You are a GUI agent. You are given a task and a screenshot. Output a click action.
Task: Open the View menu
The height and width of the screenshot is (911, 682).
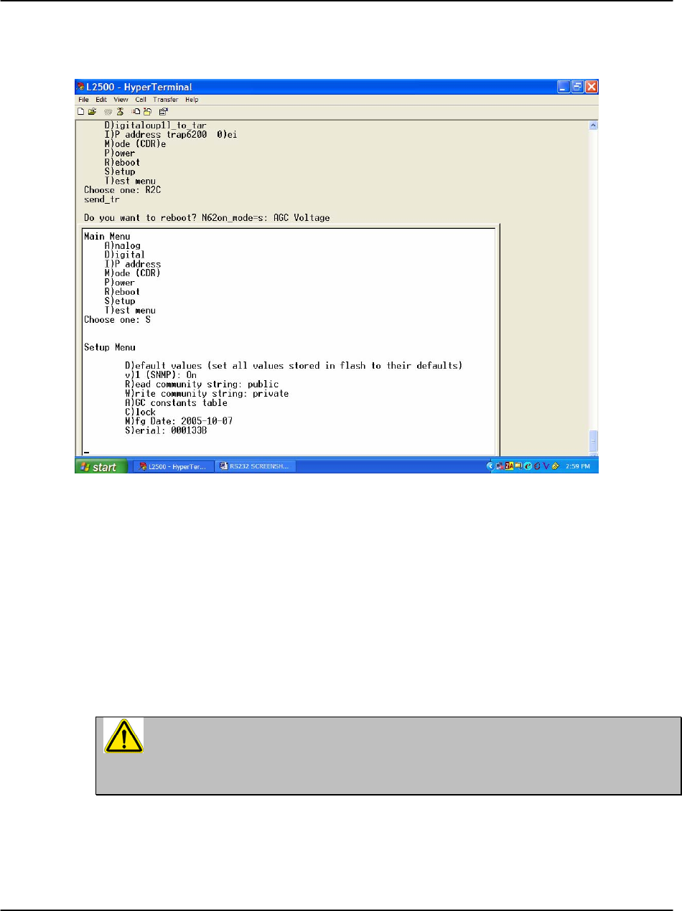point(121,100)
